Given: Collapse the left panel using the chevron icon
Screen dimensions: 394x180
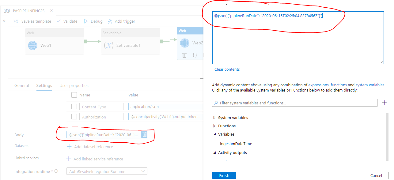Looking at the screenshot, I should coord(4,21).
